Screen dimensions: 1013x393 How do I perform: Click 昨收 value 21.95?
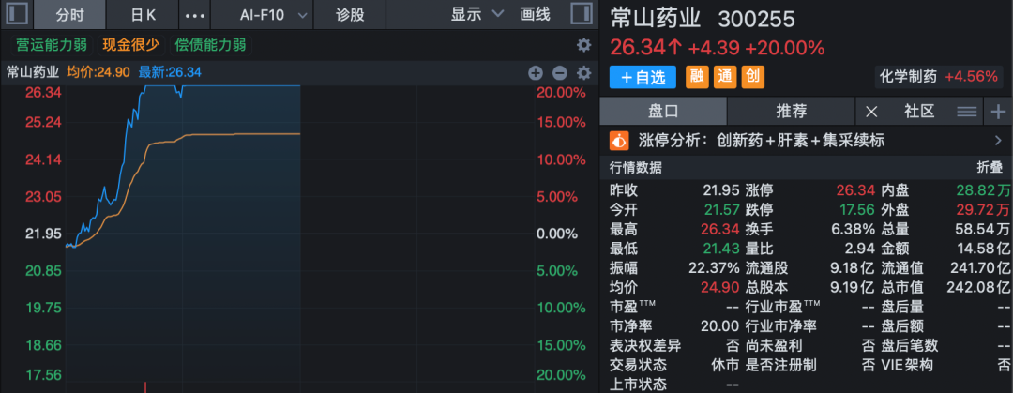[x=721, y=190]
